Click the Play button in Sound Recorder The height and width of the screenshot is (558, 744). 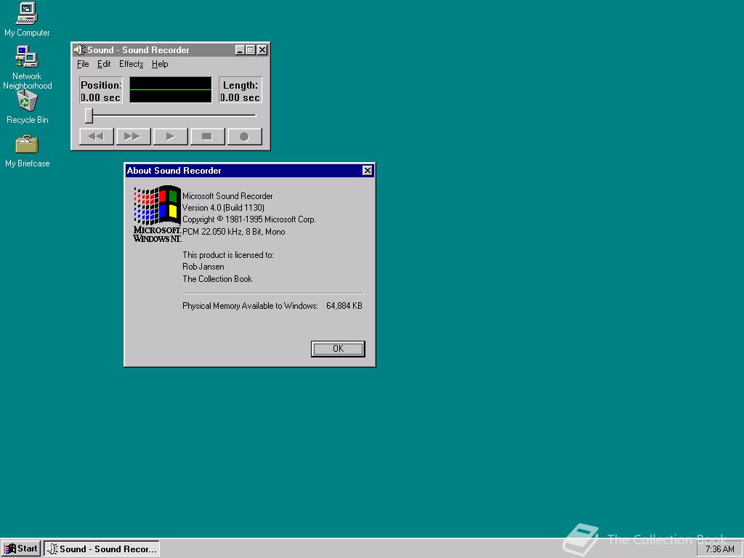click(170, 137)
